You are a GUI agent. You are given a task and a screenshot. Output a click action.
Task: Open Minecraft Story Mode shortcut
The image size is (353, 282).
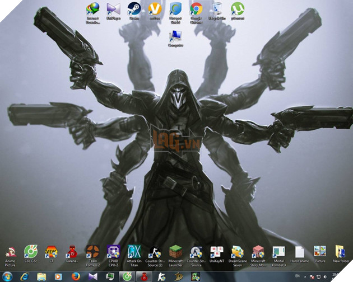258,256
